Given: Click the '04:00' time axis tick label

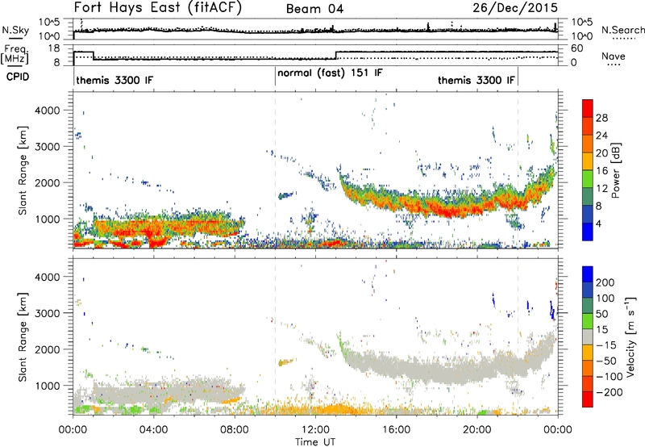Looking at the screenshot, I should 153,430.
